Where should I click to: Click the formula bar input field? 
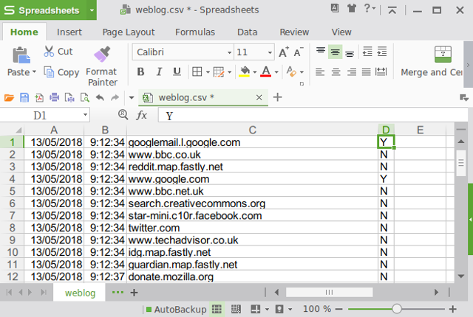tap(313, 116)
